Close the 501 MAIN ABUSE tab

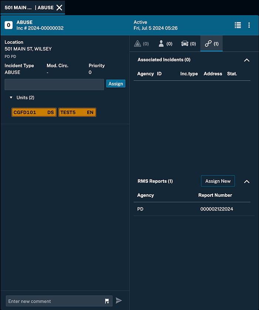click(59, 7)
